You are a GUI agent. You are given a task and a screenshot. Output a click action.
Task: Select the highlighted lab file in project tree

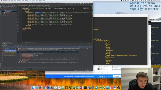[x=9, y=11]
